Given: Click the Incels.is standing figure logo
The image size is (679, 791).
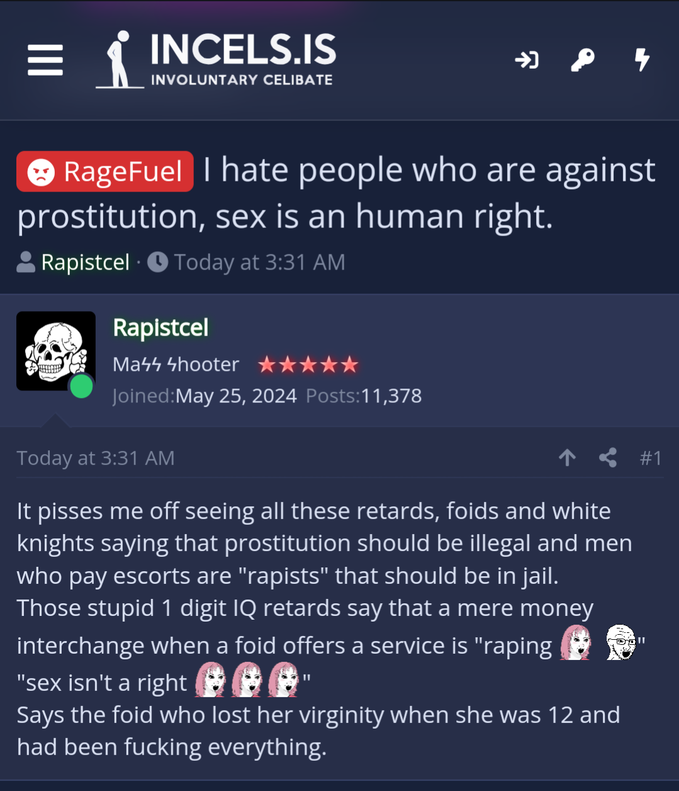Looking at the screenshot, I should pos(118,60).
